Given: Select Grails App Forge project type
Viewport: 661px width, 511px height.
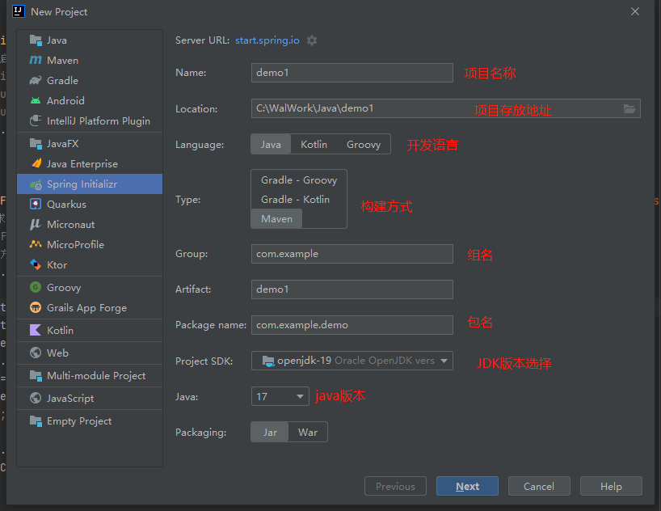Looking at the screenshot, I should (x=90, y=307).
